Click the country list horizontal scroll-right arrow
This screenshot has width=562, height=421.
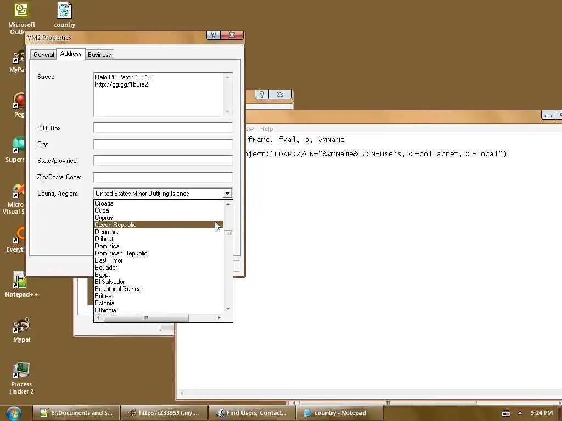(x=219, y=317)
